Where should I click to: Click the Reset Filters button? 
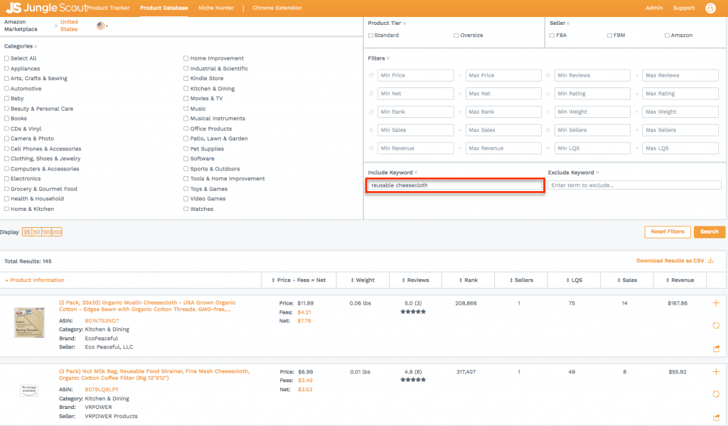coord(667,231)
